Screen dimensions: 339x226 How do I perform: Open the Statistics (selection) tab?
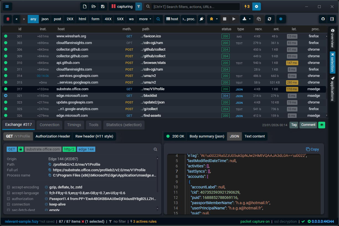[x=124, y=125]
